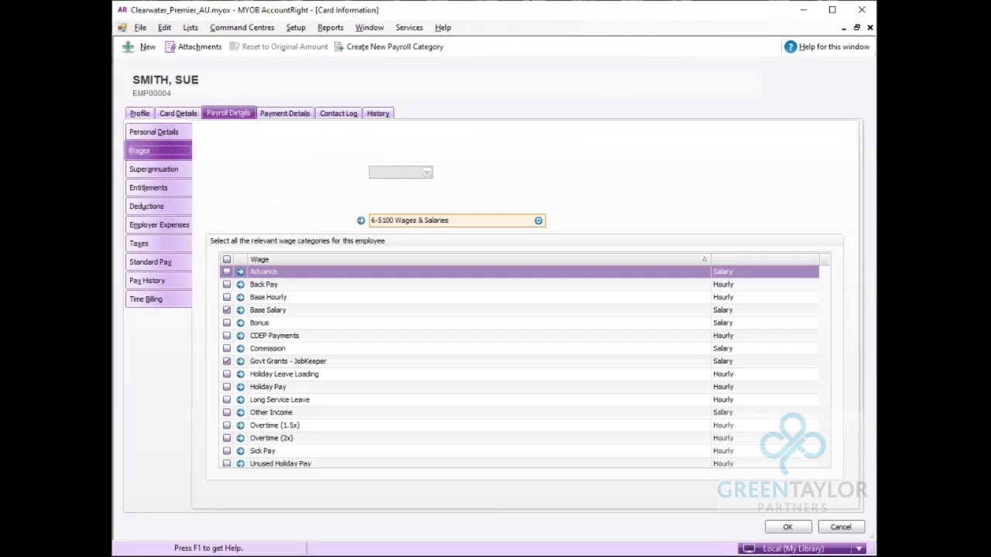Open Attachments from the toolbar
Screen dimensions: 991x557
pyautogui.click(x=194, y=46)
